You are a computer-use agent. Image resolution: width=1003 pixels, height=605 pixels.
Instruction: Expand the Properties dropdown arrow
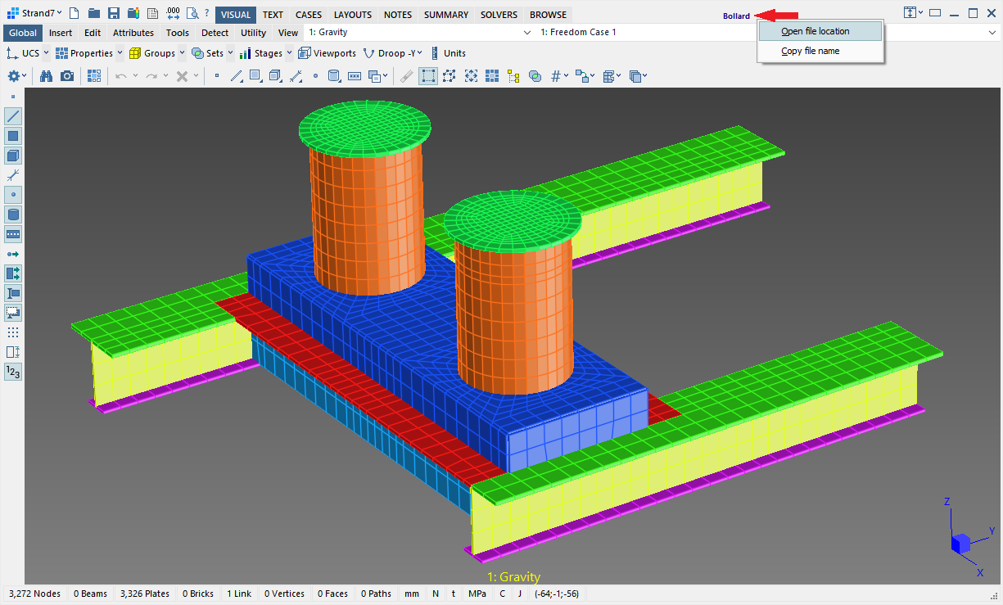[120, 53]
